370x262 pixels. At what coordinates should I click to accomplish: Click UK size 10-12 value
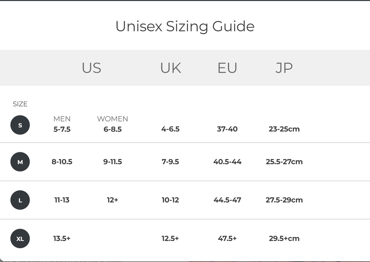(x=170, y=200)
